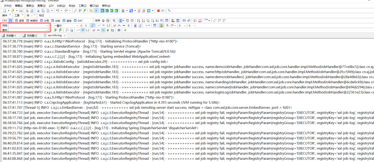Toggle match case Aa on Filter bar
The image size is (374, 162).
pos(114,26)
